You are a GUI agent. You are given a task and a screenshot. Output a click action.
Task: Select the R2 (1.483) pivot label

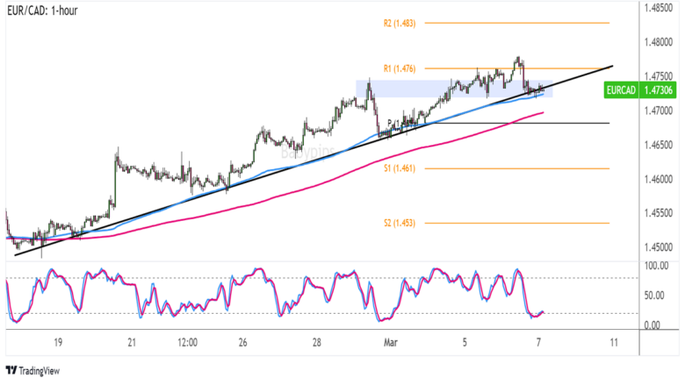click(x=400, y=23)
